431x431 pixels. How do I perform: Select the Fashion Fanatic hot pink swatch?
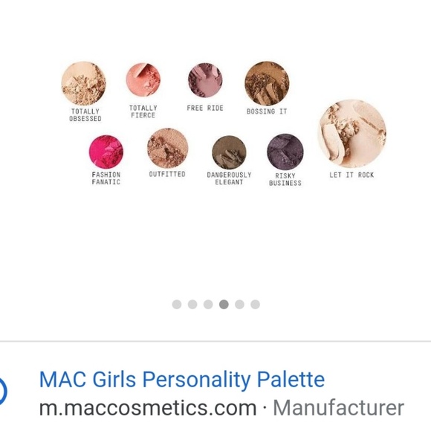[106, 152]
